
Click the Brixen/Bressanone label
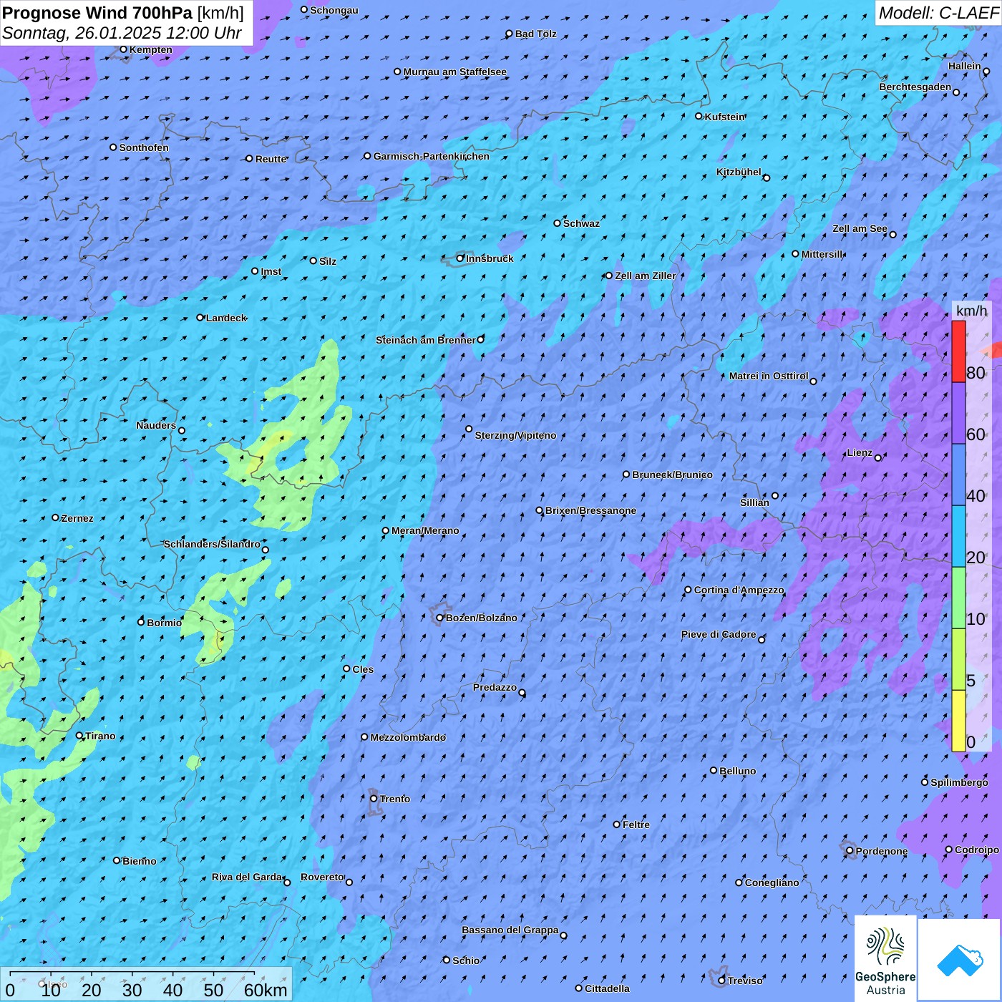click(x=590, y=510)
